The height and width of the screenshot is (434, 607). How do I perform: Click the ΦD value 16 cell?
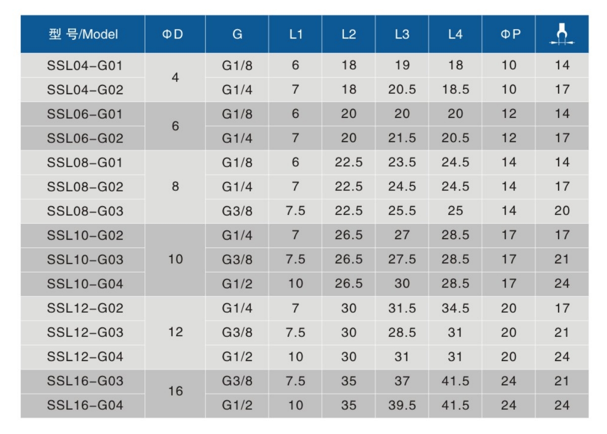[x=175, y=393]
